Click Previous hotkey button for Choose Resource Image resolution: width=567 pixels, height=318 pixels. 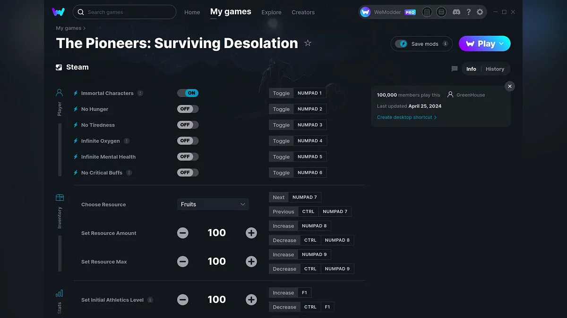tap(283, 212)
